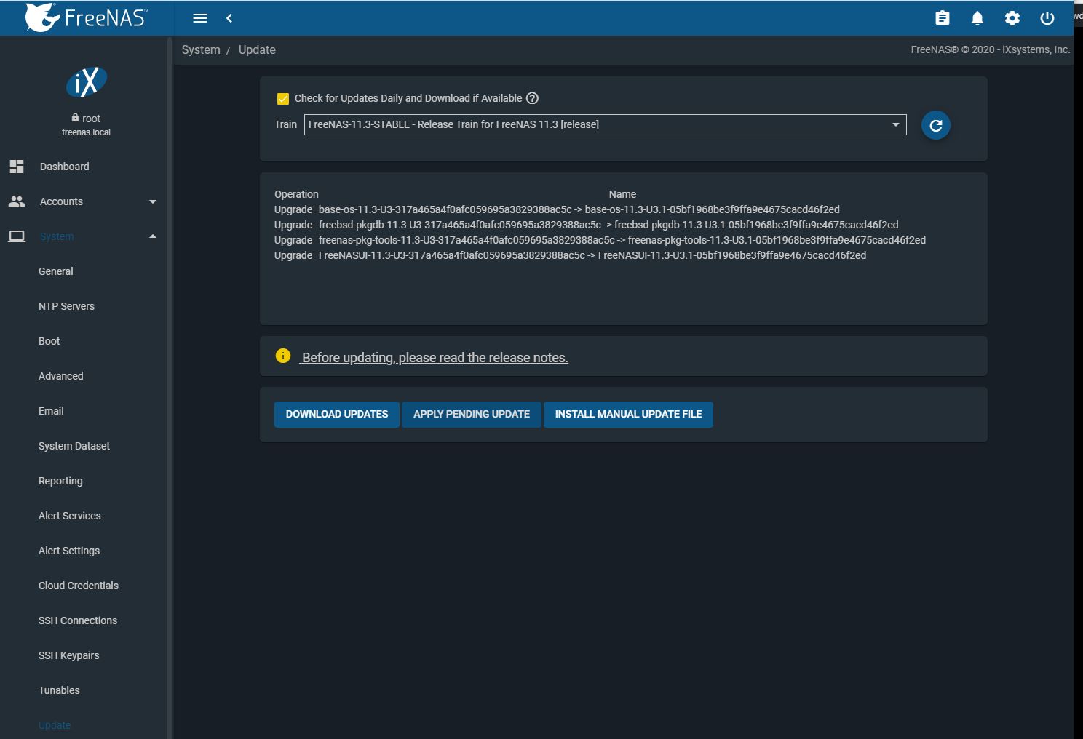Viewport: 1083px width, 739px height.
Task: Open alerts via the bell icon
Action: pos(977,18)
